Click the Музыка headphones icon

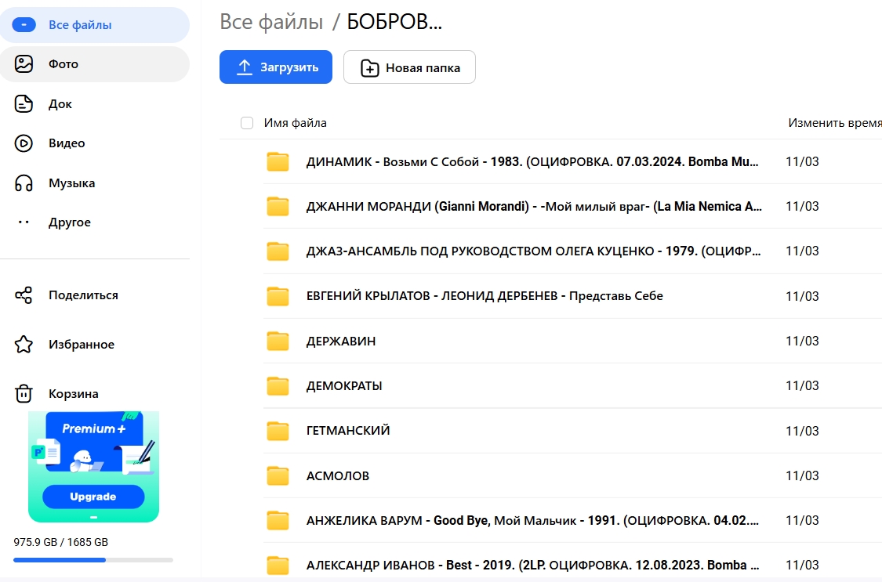24,183
